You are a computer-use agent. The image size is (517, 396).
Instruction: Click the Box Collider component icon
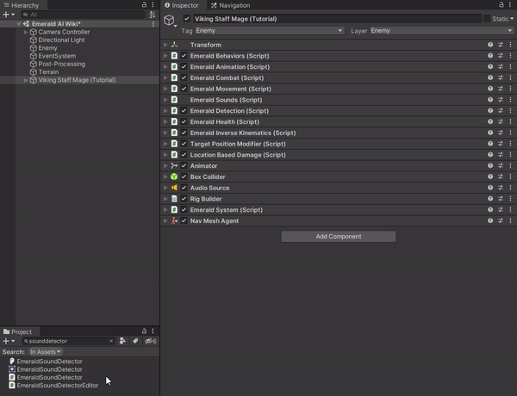(174, 177)
